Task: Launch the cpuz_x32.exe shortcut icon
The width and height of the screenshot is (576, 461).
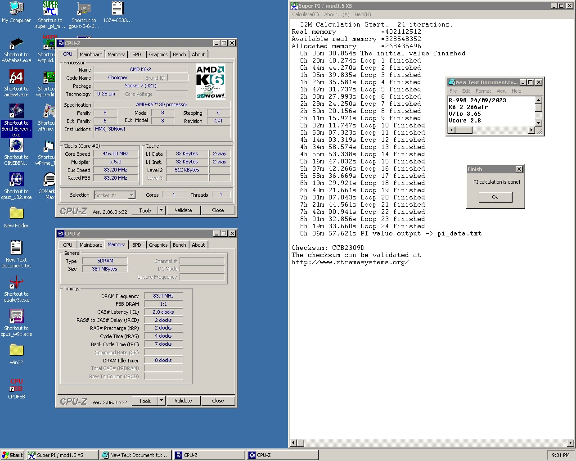Action: pos(16,186)
